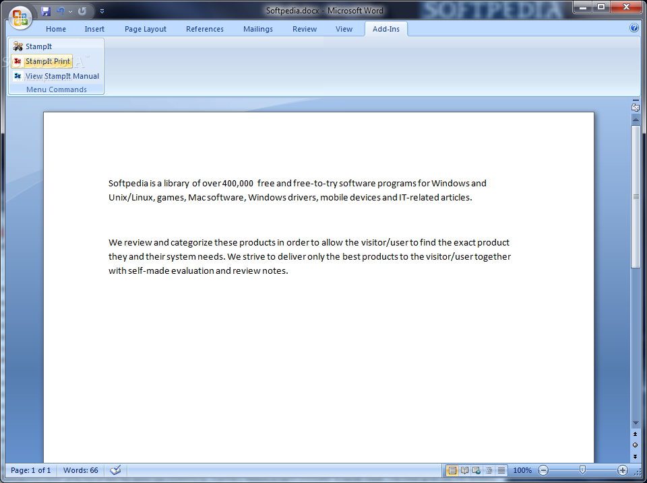Switch to the Home tab
The height and width of the screenshot is (483, 647).
56,29
